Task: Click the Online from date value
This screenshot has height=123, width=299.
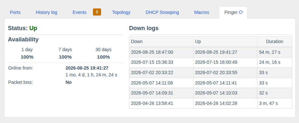Action: pos(87,68)
